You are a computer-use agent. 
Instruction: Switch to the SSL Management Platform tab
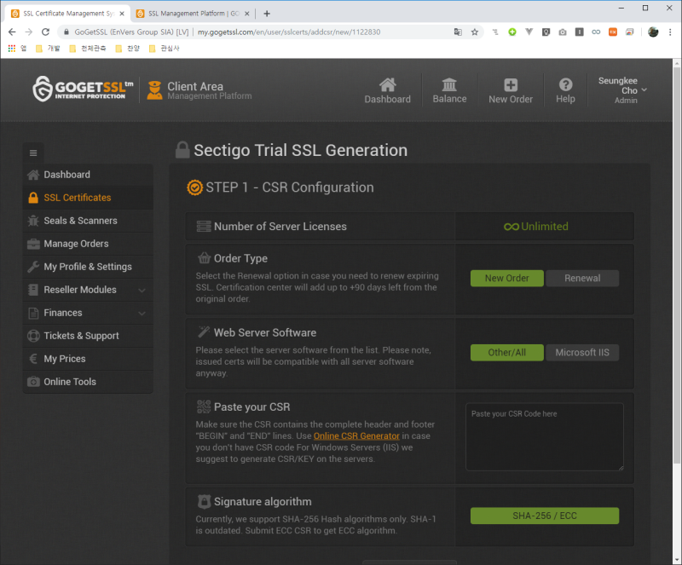tap(194, 14)
